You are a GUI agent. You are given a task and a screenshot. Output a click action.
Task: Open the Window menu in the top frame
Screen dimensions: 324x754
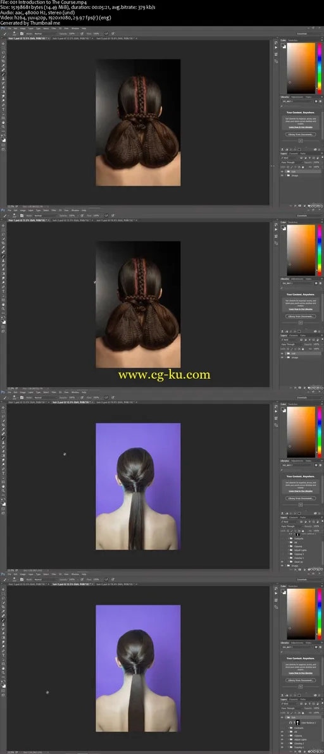point(75,28)
